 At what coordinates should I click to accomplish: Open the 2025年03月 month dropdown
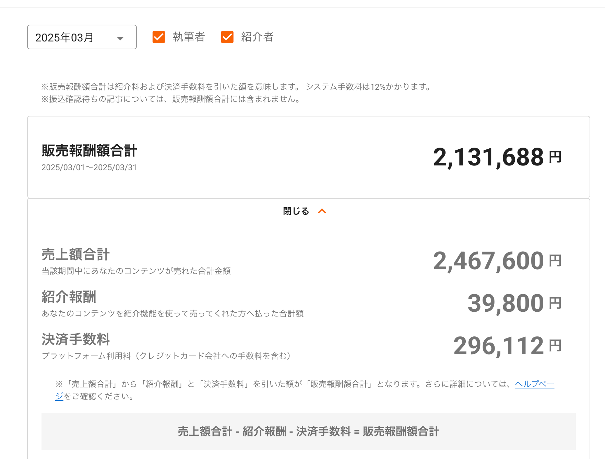82,37
